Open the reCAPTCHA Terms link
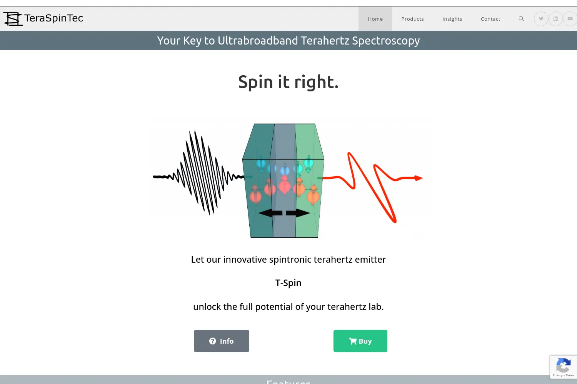The height and width of the screenshot is (384, 577). pos(570,375)
